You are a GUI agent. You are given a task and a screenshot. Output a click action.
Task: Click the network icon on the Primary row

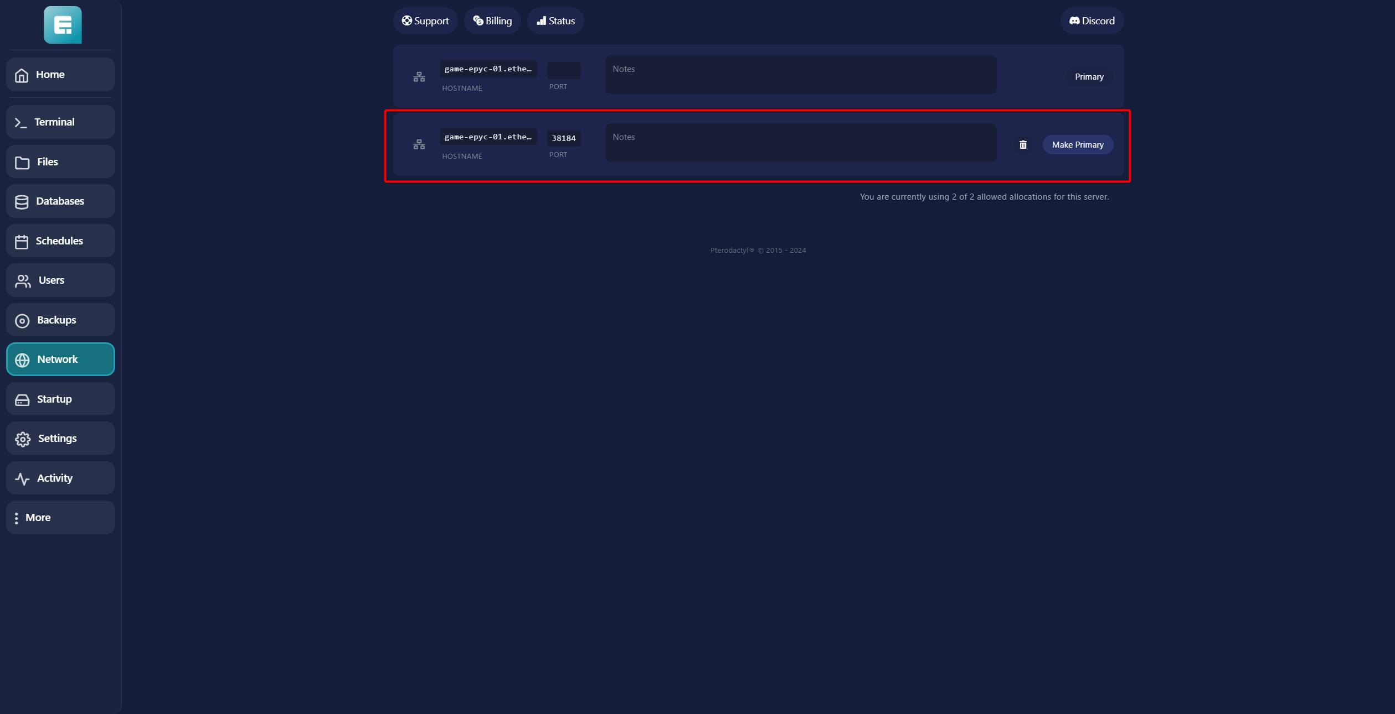419,77
